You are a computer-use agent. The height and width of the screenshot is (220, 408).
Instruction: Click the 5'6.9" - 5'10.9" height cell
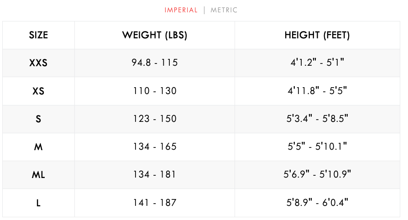[x=317, y=174]
